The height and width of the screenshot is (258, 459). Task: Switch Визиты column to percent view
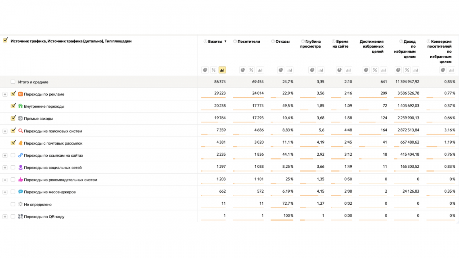point(213,70)
